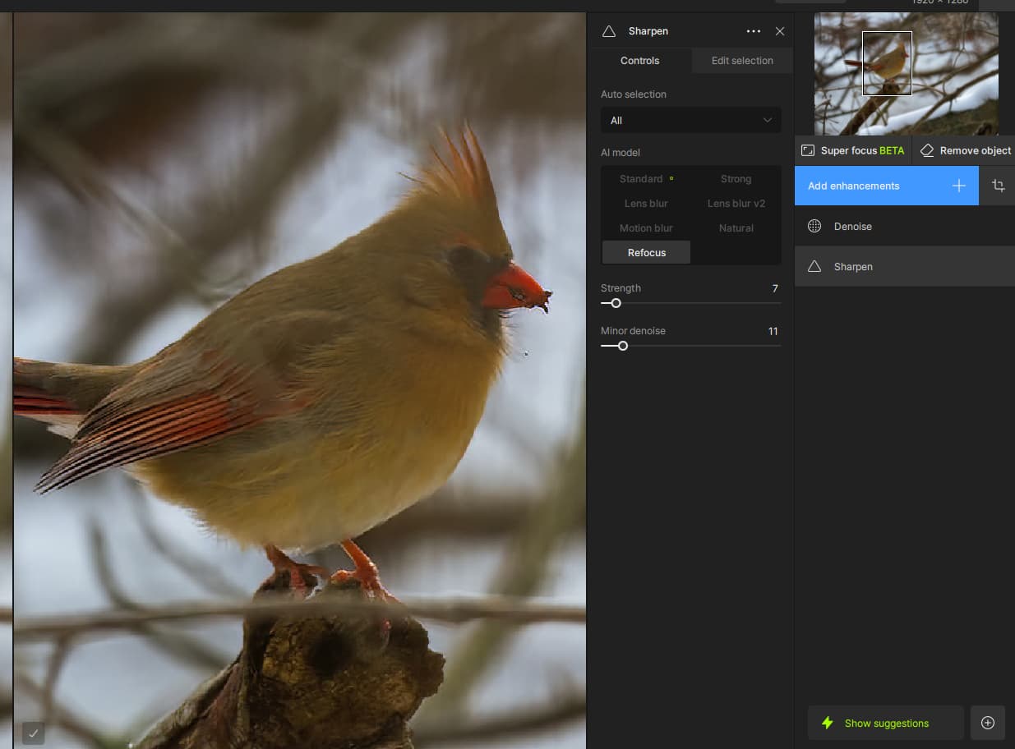Viewport: 1015px width, 749px height.
Task: Click Show suggestions button
Action: [x=885, y=723]
